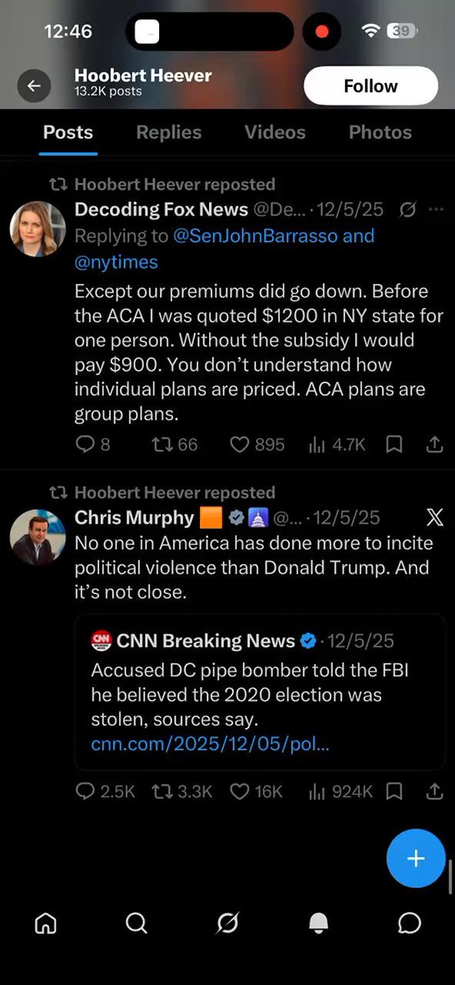
Task: Like the Decoding Fox News post
Action: click(257, 445)
